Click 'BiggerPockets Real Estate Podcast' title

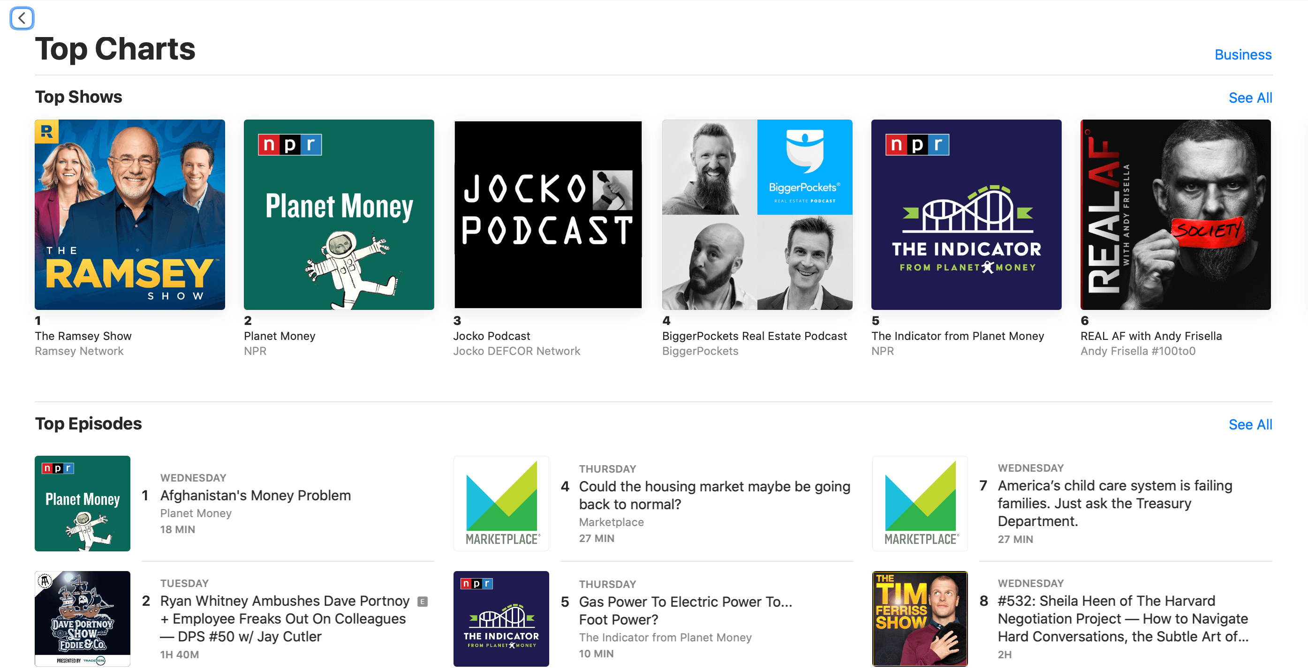(755, 336)
